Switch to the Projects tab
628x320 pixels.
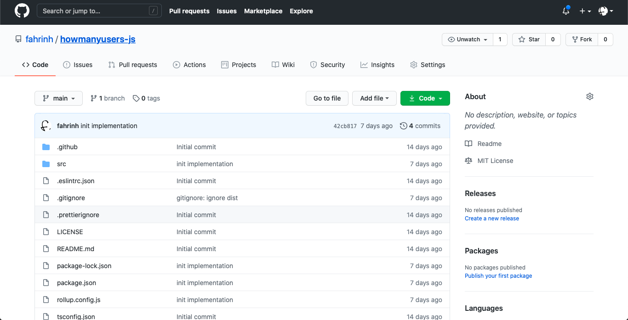click(239, 65)
